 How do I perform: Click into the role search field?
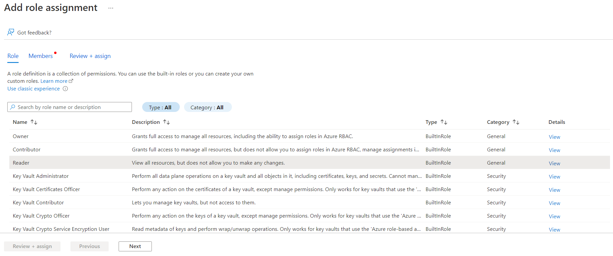73,107
